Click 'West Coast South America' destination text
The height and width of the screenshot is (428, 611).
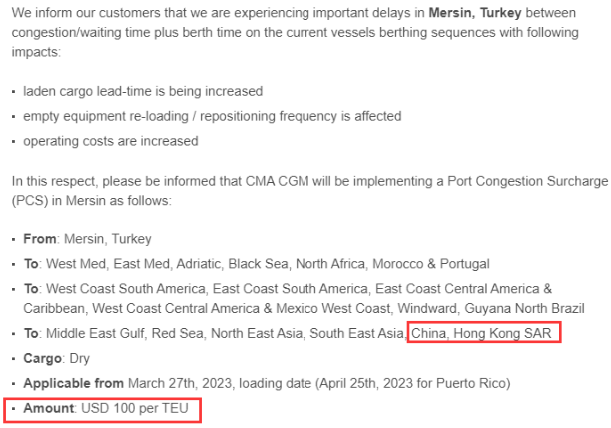(126, 289)
